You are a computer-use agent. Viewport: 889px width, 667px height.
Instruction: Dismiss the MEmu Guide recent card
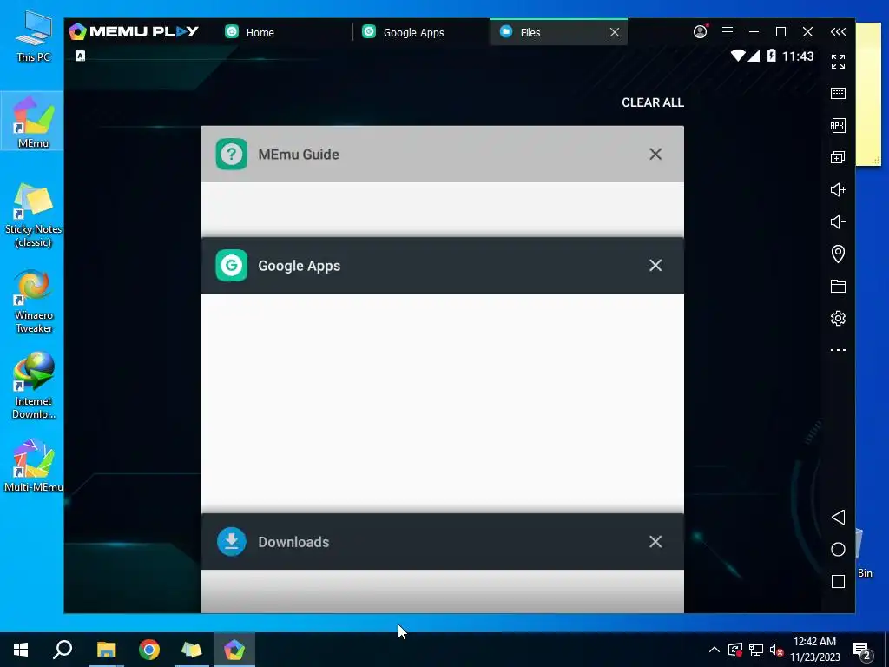[x=655, y=155]
